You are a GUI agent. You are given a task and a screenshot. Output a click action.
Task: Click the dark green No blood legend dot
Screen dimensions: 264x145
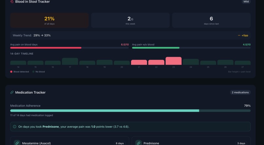pyautogui.click(x=33, y=72)
